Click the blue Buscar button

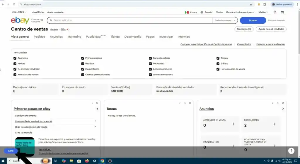pos(253,20)
